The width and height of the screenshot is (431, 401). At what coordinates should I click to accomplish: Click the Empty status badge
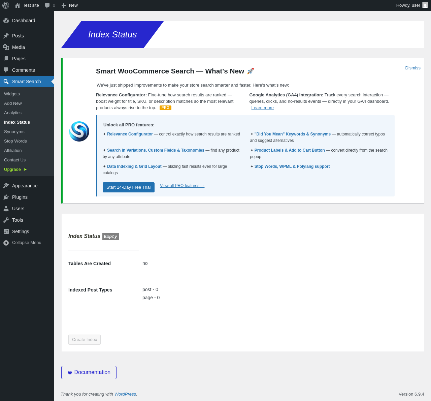tap(110, 237)
